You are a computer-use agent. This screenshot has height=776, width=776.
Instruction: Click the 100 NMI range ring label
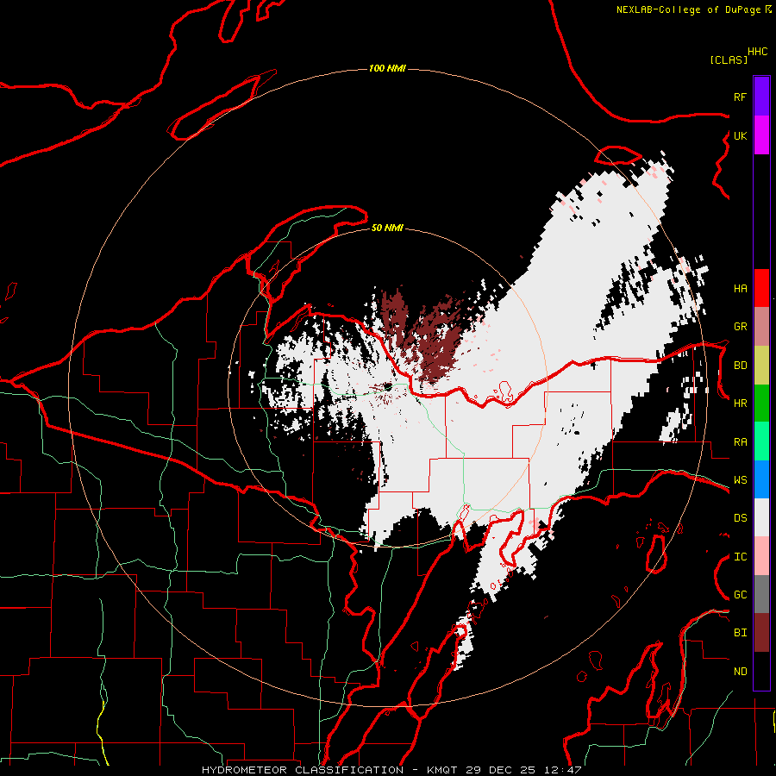387,68
